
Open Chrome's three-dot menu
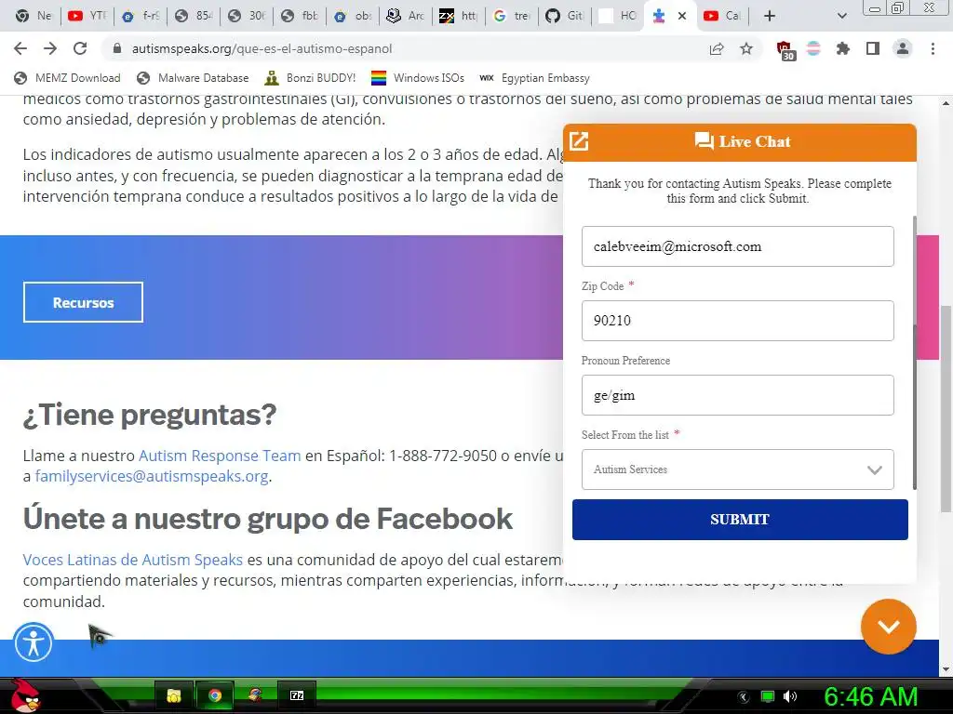(x=933, y=48)
